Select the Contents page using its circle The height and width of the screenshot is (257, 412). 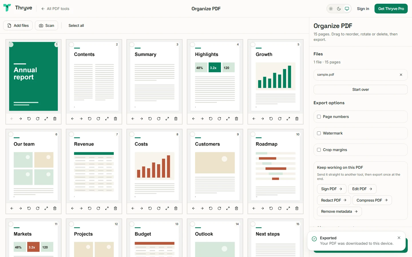coord(72,45)
